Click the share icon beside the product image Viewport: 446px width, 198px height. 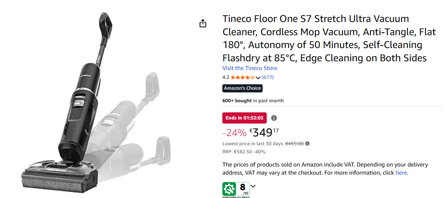click(x=203, y=23)
